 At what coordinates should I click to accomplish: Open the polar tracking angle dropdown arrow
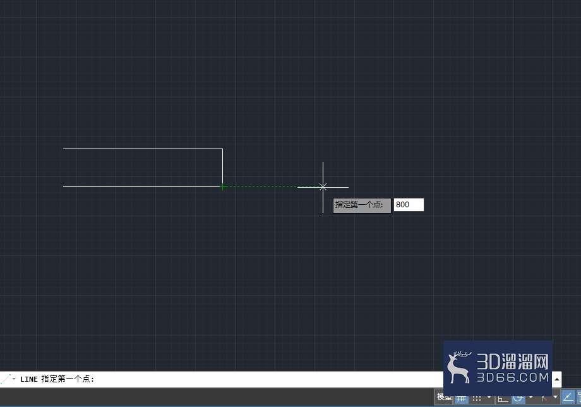(530, 398)
